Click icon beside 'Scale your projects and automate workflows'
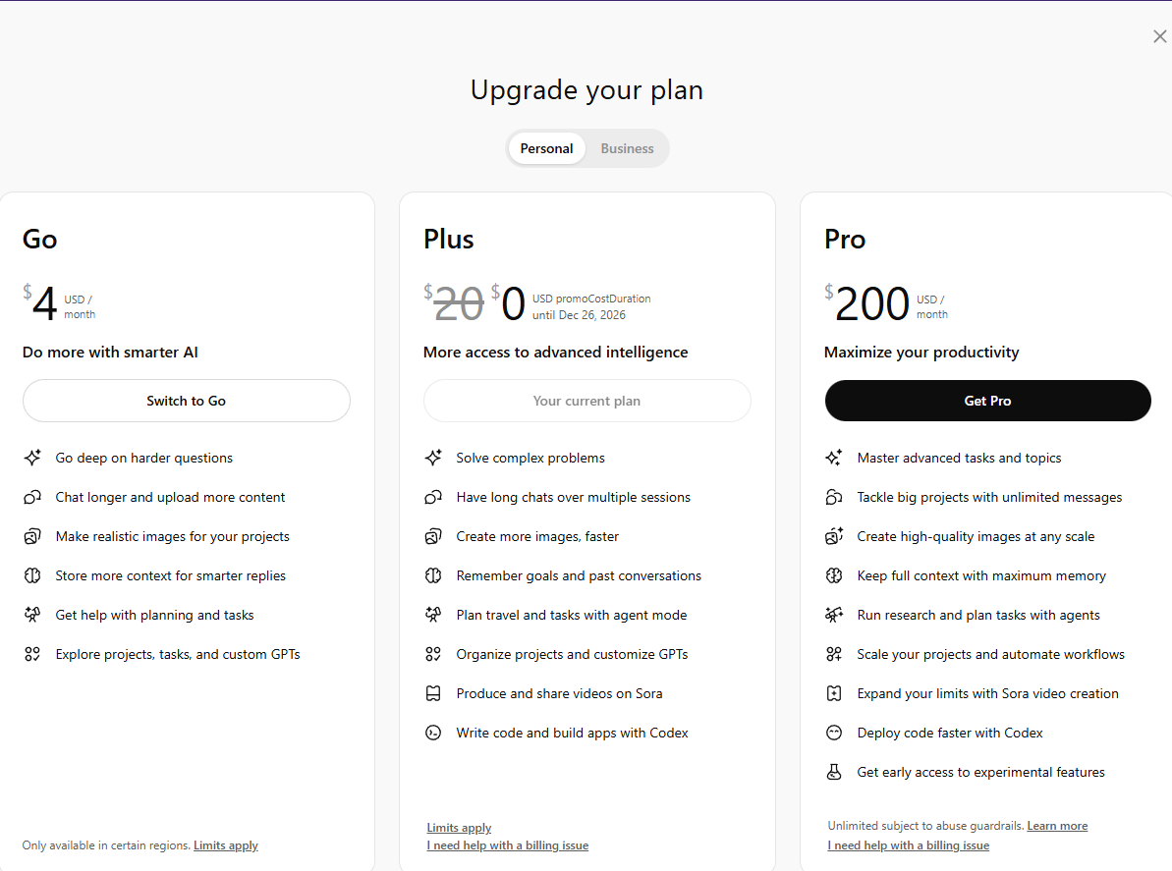The width and height of the screenshot is (1172, 871). click(x=834, y=654)
